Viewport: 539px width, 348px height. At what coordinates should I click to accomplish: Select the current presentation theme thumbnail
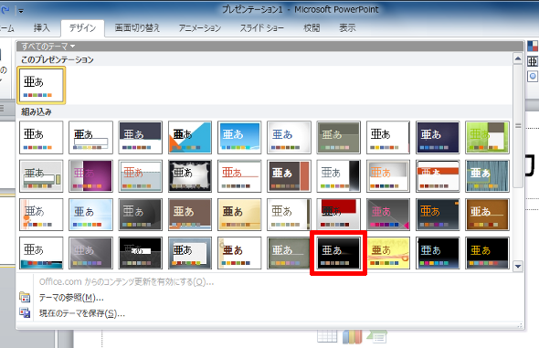coord(41,86)
